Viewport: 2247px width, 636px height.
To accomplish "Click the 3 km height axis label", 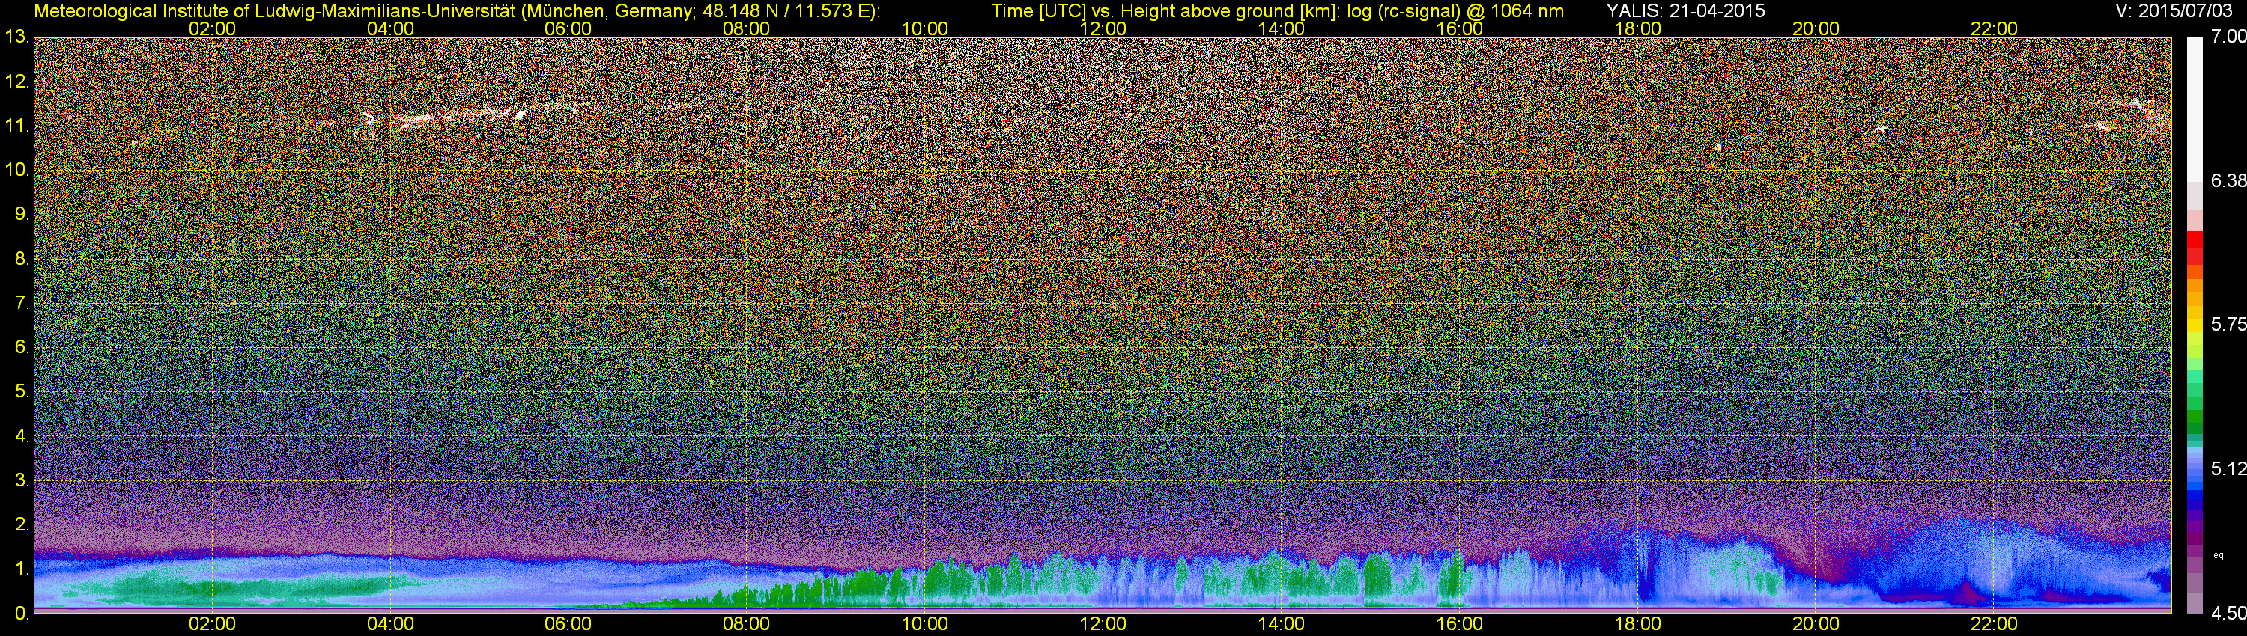I will click(21, 481).
